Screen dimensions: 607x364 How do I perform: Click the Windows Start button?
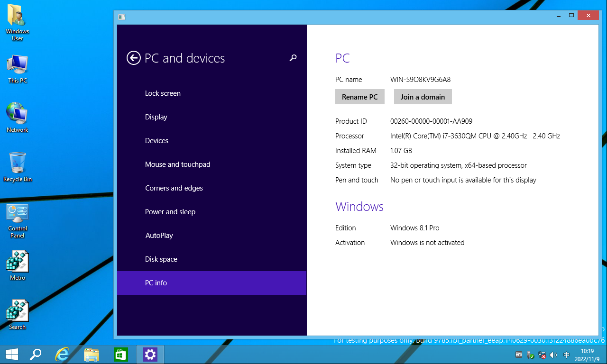point(12,355)
